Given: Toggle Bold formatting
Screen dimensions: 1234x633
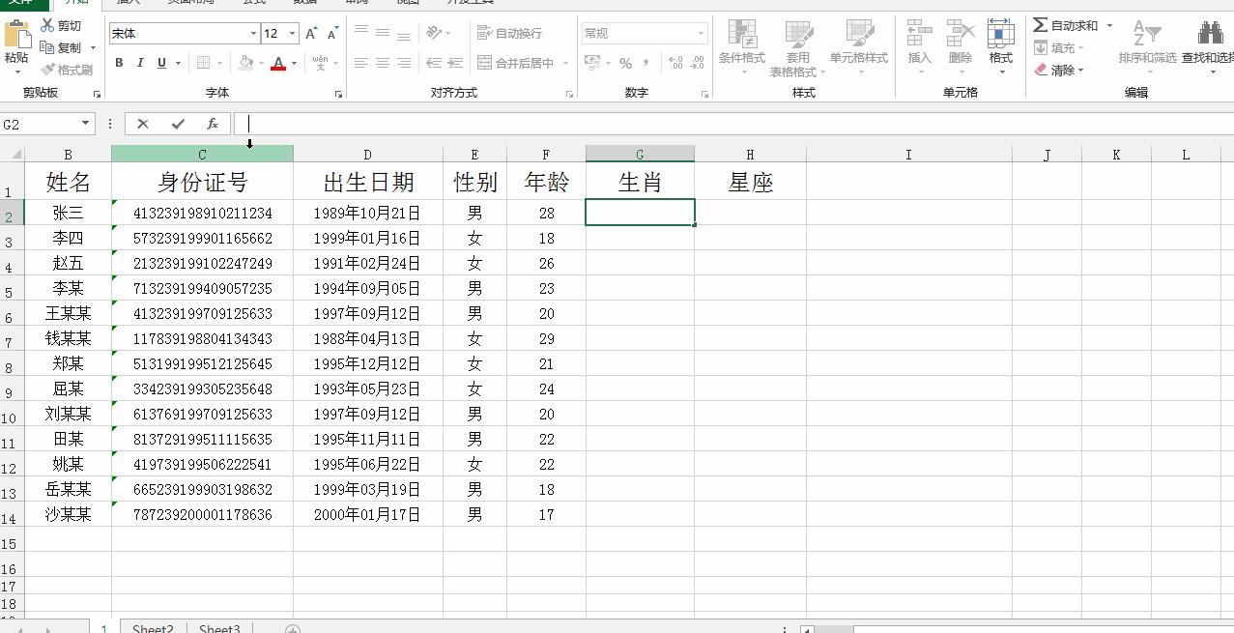Looking at the screenshot, I should pyautogui.click(x=119, y=63).
